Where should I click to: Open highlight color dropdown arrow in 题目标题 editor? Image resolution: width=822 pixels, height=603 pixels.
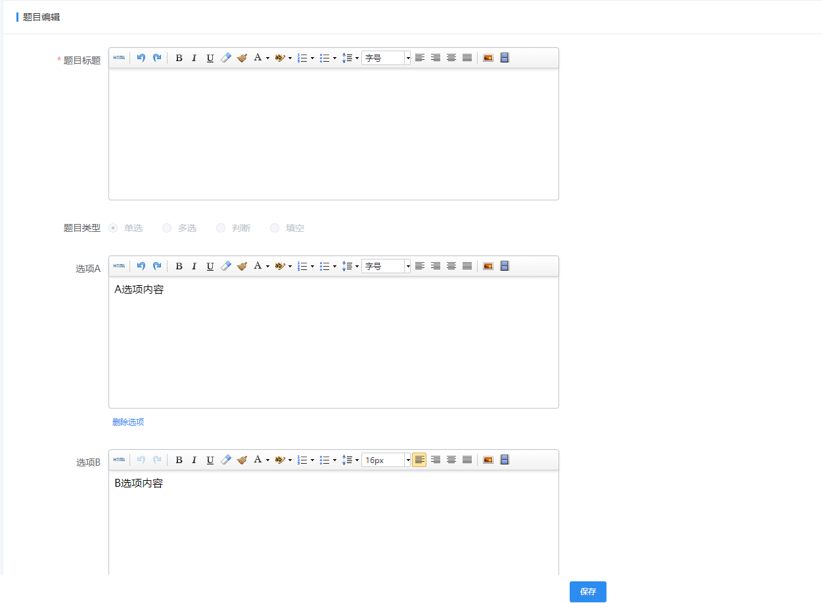290,58
